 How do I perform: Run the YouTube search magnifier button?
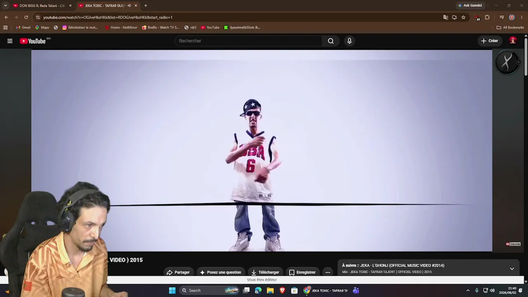coord(331,41)
